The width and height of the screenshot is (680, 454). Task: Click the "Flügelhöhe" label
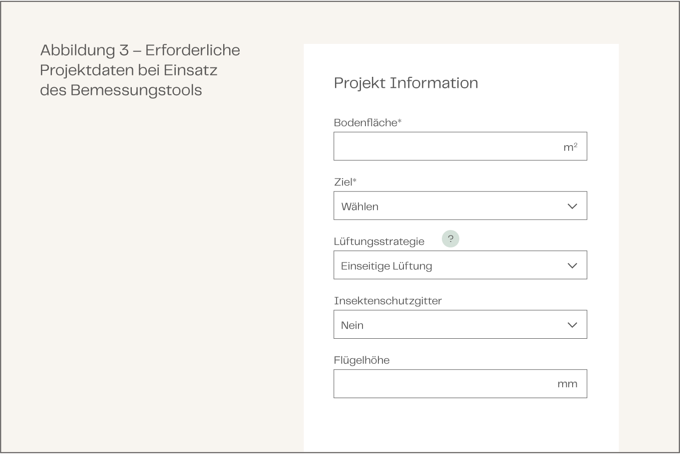click(x=361, y=360)
